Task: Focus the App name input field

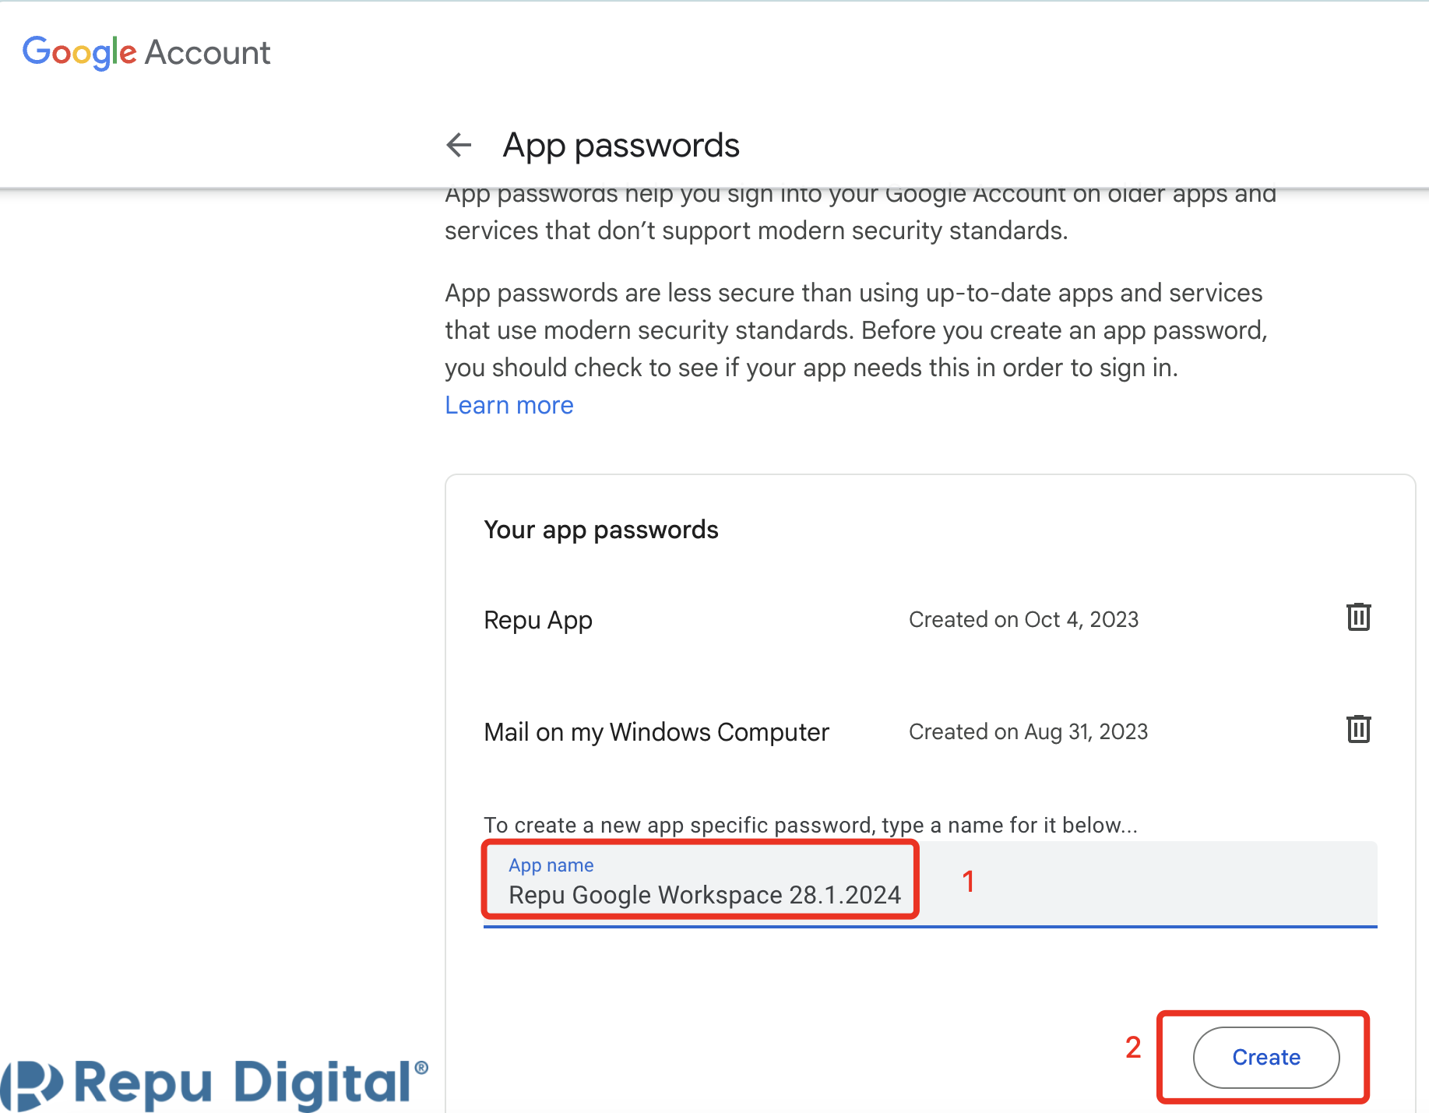Action: pyautogui.click(x=931, y=884)
